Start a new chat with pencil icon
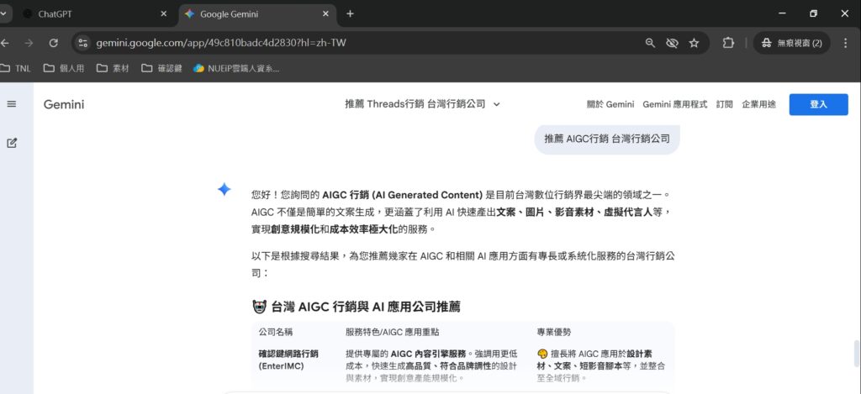Viewport: 861px width, 394px height. [12, 143]
